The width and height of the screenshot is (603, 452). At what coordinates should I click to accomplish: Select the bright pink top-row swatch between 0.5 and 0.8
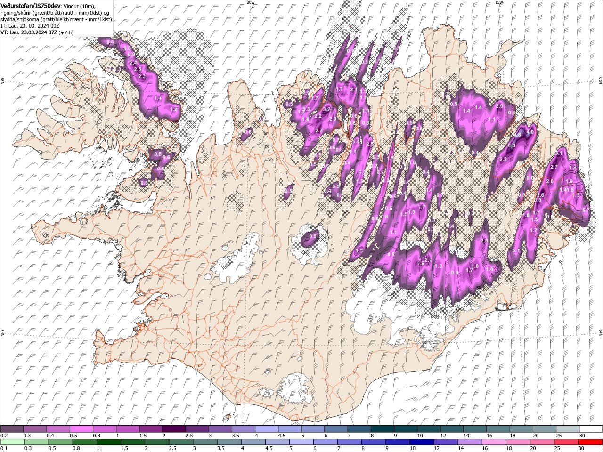[x=81, y=429]
